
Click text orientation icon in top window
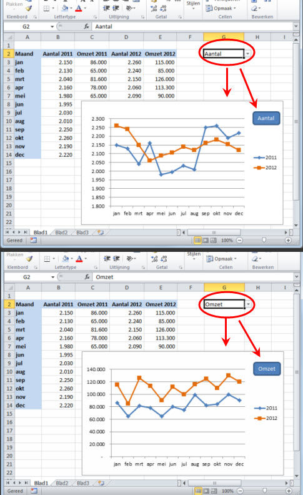click(x=129, y=8)
